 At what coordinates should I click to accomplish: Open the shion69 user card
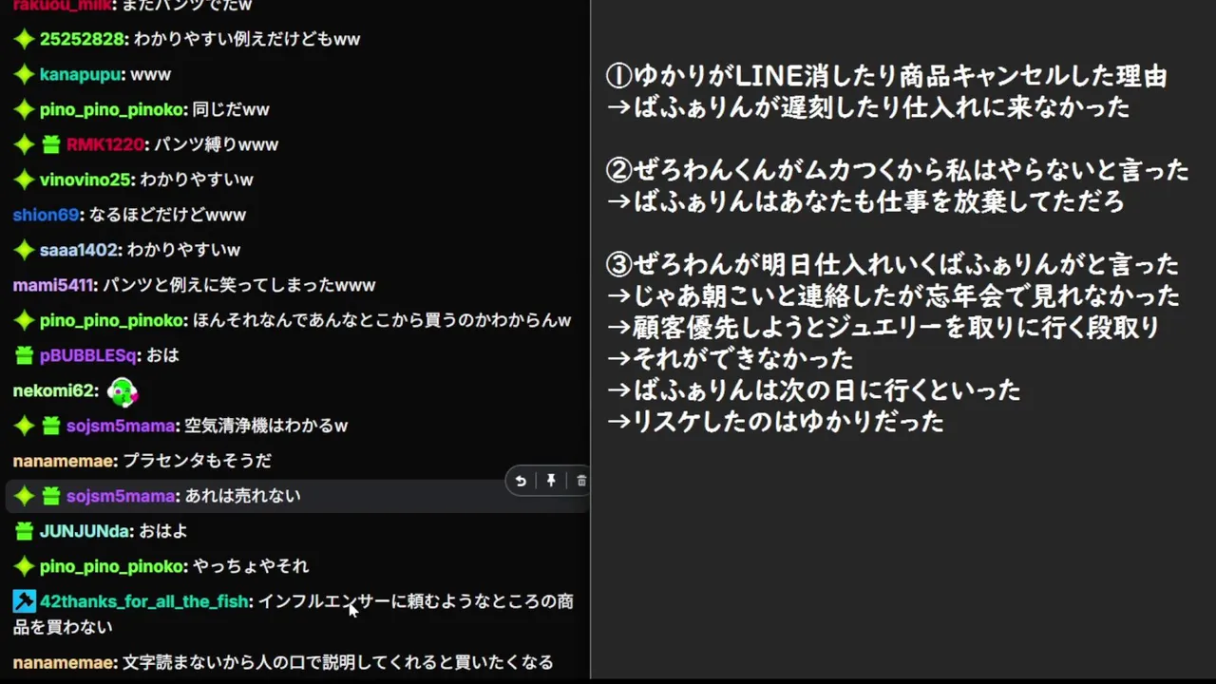46,215
